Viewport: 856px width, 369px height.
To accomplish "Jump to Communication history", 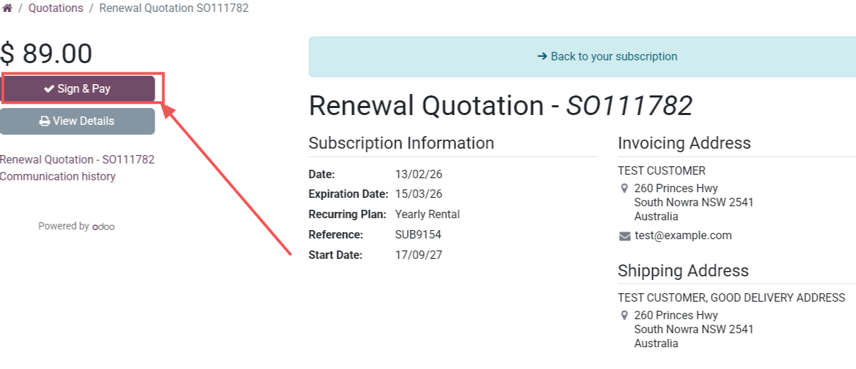I will (58, 176).
